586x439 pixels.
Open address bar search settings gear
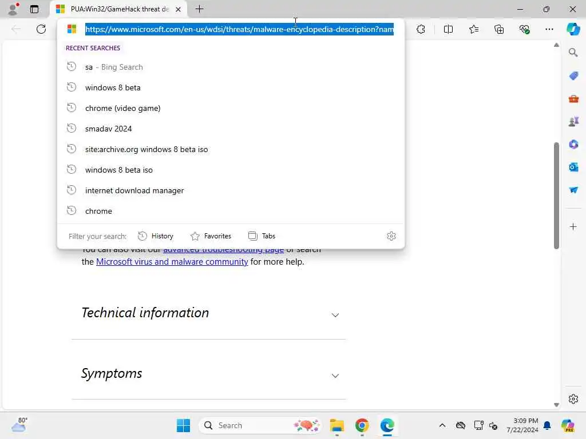pyautogui.click(x=391, y=236)
